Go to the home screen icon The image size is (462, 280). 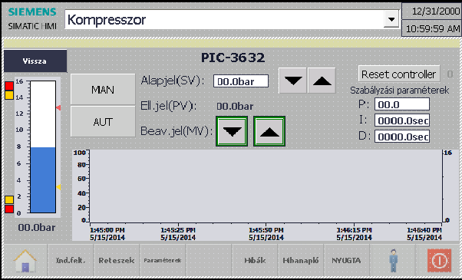point(25,260)
